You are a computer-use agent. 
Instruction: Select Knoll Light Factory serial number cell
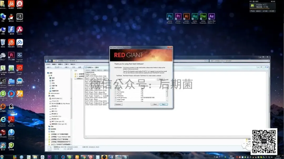pos(148,98)
